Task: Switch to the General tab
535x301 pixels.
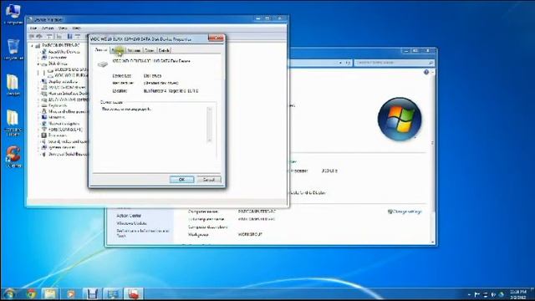Action: [101, 50]
